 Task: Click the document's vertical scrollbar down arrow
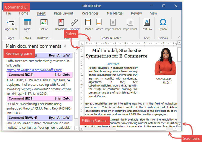(x=179, y=124)
